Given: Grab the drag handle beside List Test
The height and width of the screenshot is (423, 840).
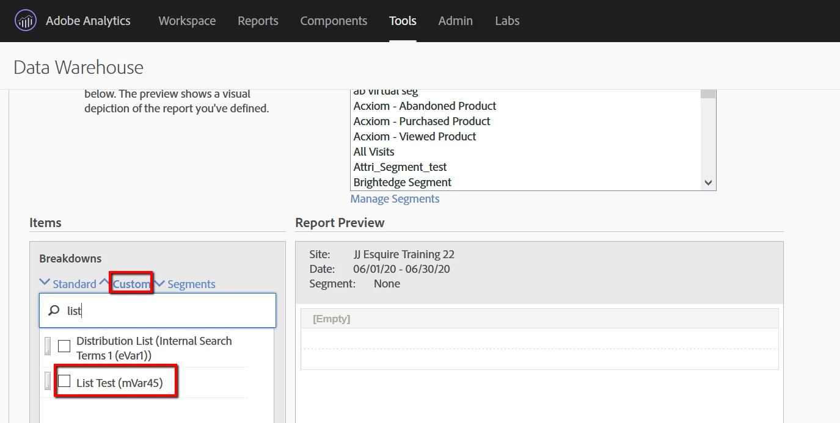Looking at the screenshot, I should [x=48, y=381].
